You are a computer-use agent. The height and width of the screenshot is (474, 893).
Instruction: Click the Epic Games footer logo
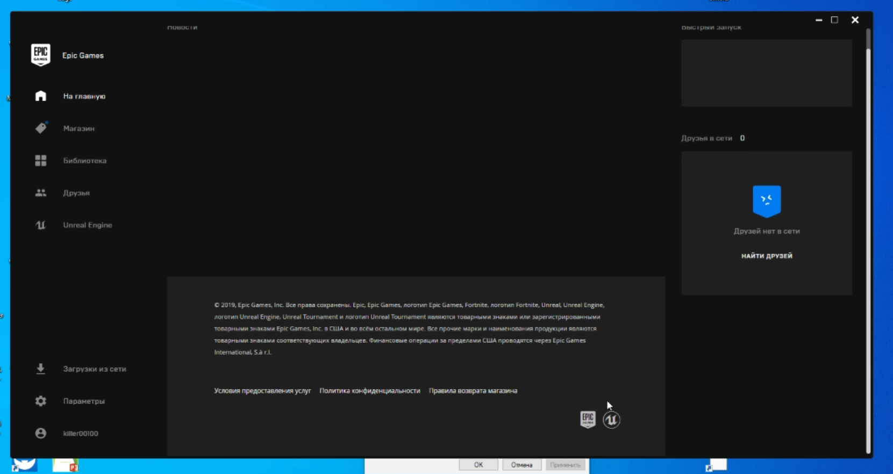pyautogui.click(x=588, y=419)
